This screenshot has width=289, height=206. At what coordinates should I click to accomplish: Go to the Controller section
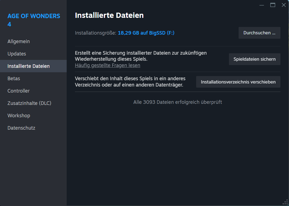pyautogui.click(x=33, y=91)
